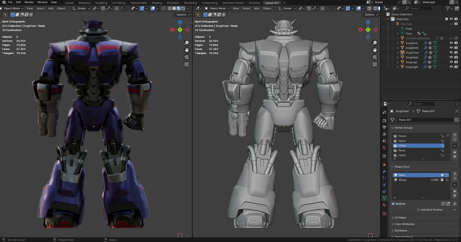Image resolution: width=461 pixels, height=242 pixels.
Task: Open the Object Constraints properties tab
Action: (384, 191)
